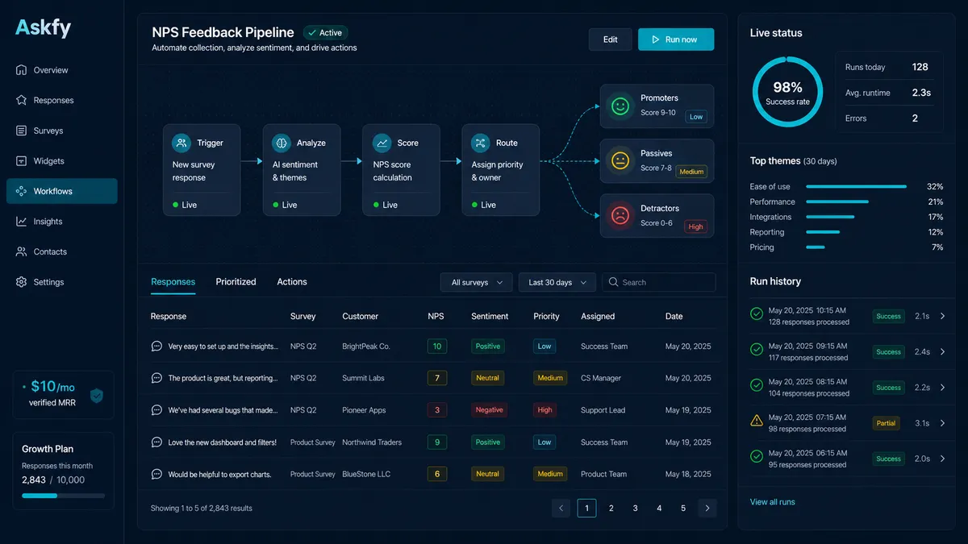Click the Insights chart icon in sidebar

(21, 221)
